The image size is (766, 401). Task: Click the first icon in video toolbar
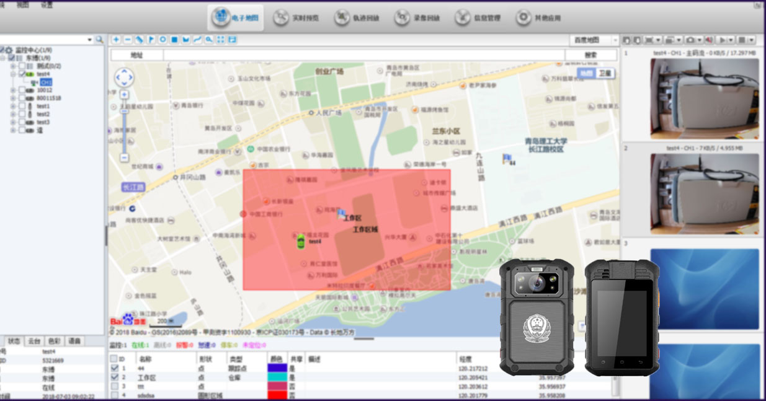626,40
